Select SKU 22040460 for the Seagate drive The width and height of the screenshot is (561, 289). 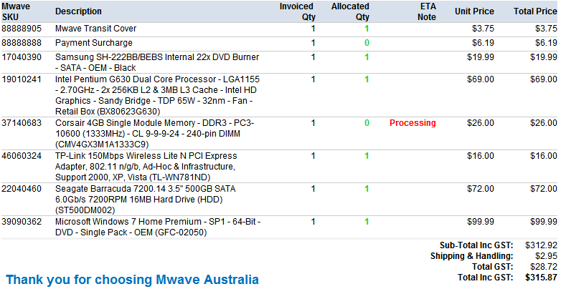pyautogui.click(x=22, y=189)
